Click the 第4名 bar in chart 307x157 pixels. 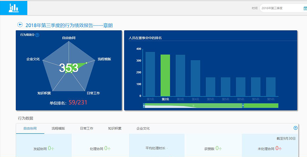coord(196,78)
